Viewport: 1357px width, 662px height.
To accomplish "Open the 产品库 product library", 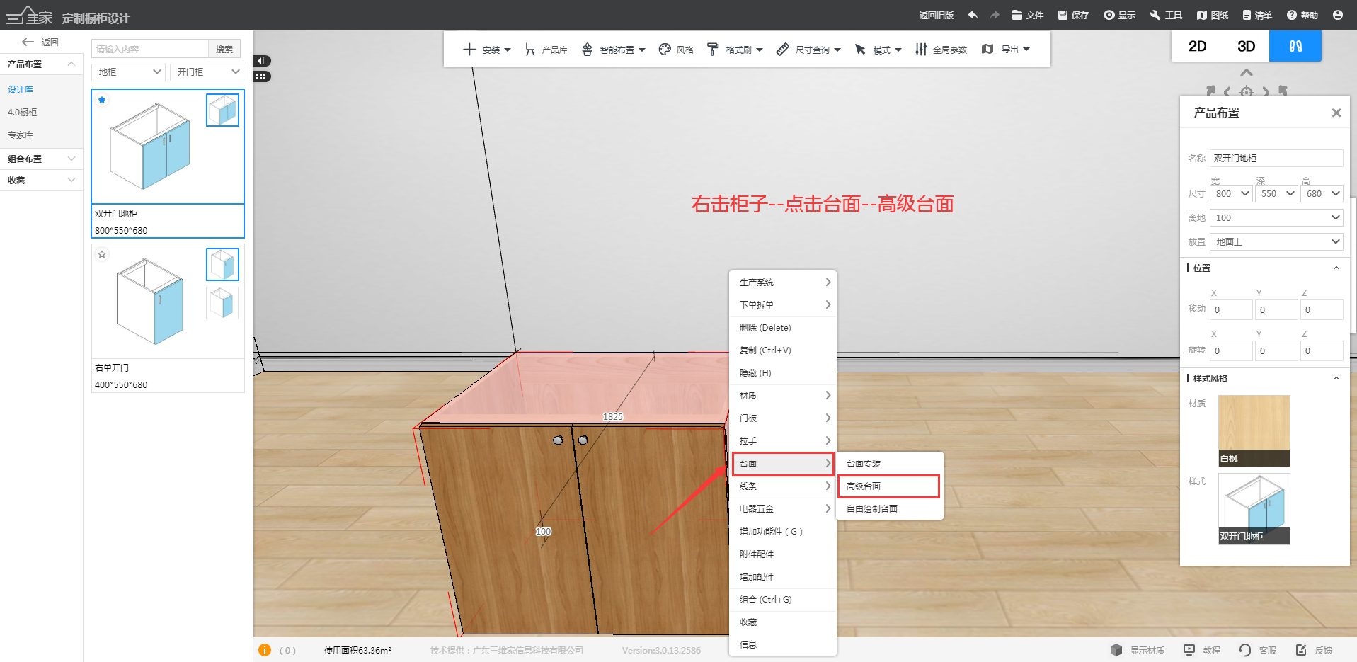I will click(x=546, y=50).
